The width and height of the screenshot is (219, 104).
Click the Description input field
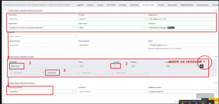[42, 19]
